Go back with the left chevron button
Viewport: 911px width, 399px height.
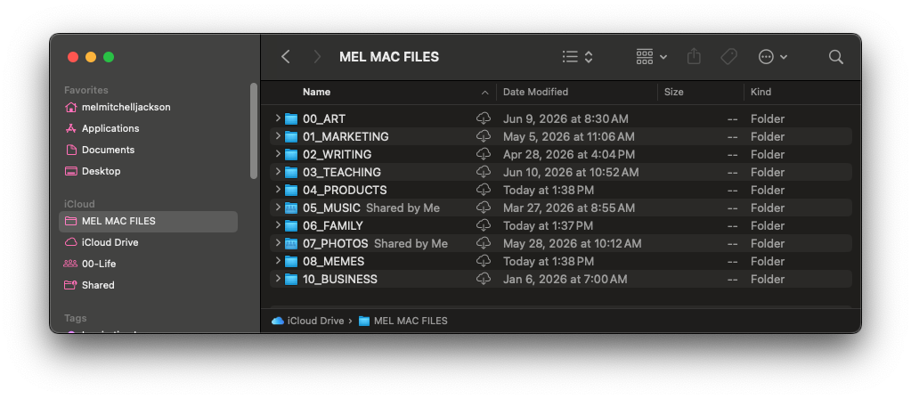point(285,56)
